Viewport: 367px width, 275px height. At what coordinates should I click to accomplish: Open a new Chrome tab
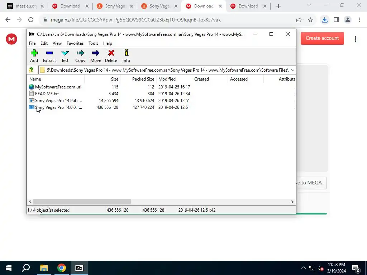(x=278, y=6)
